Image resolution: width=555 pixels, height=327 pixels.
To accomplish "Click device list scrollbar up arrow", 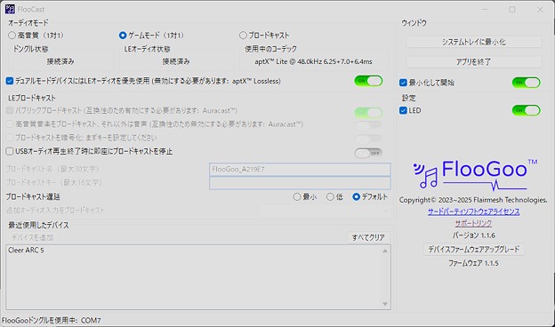I will pyautogui.click(x=385, y=251).
